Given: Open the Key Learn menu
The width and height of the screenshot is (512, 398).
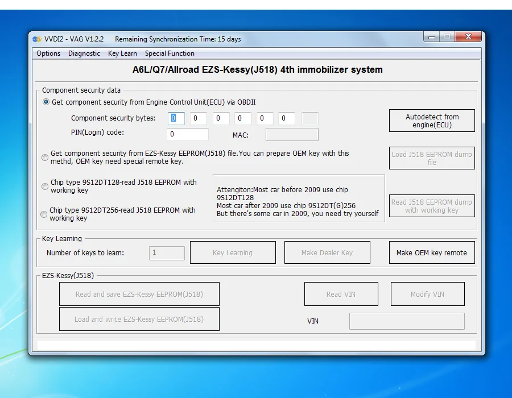Looking at the screenshot, I should tap(122, 53).
